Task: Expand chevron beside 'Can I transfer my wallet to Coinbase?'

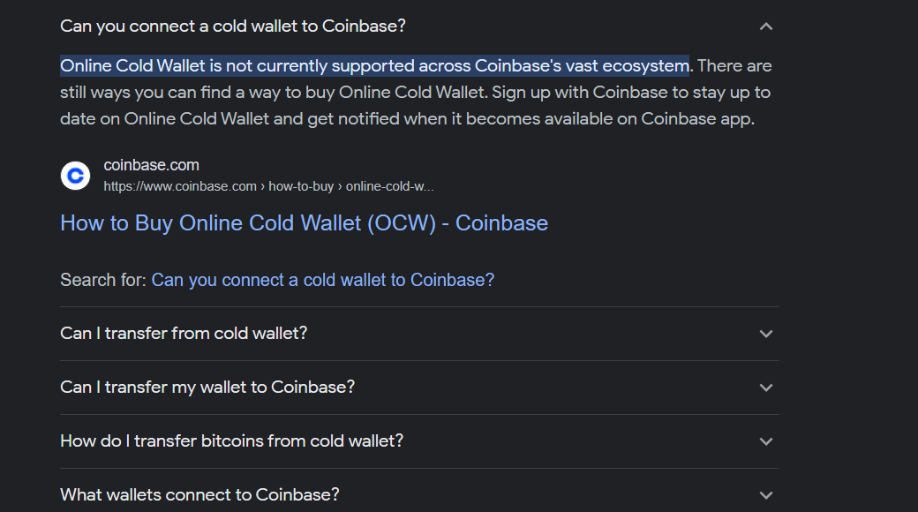Action: [x=766, y=388]
